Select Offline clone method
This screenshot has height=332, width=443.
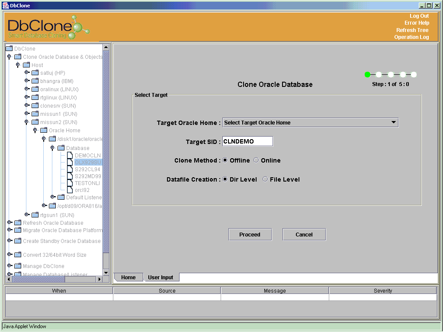pyautogui.click(x=225, y=160)
